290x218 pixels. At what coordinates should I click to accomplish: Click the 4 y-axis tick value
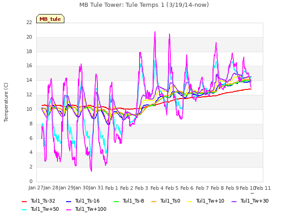(x=31, y=153)
